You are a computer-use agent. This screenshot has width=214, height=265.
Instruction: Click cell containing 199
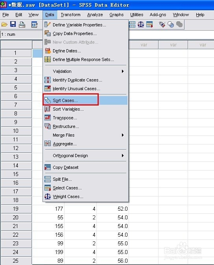point(48,252)
